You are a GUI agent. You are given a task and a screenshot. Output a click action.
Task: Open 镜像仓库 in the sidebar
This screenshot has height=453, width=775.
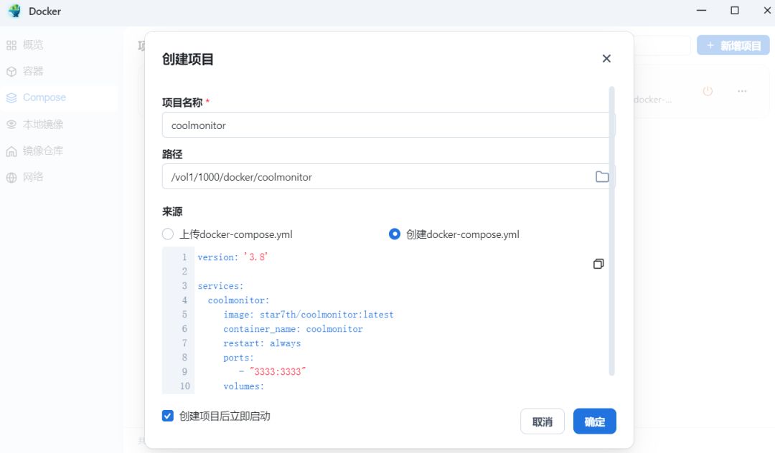[43, 151]
